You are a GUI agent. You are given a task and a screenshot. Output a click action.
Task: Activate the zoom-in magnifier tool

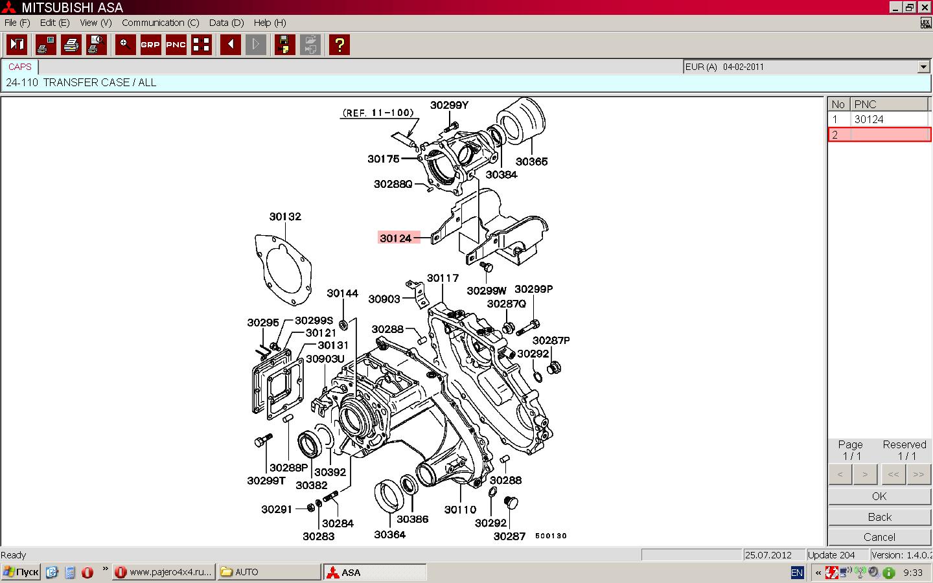pyautogui.click(x=125, y=45)
